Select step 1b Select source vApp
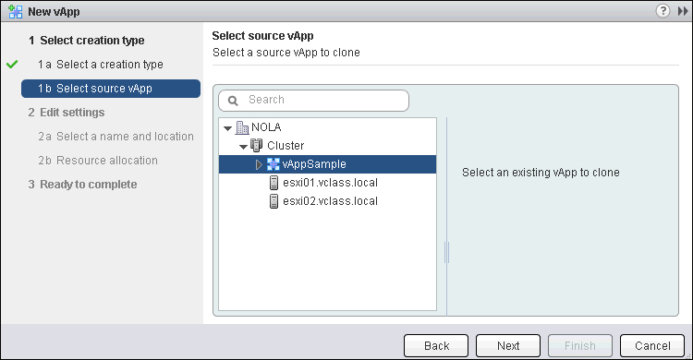This screenshot has width=693, height=360. point(111,89)
